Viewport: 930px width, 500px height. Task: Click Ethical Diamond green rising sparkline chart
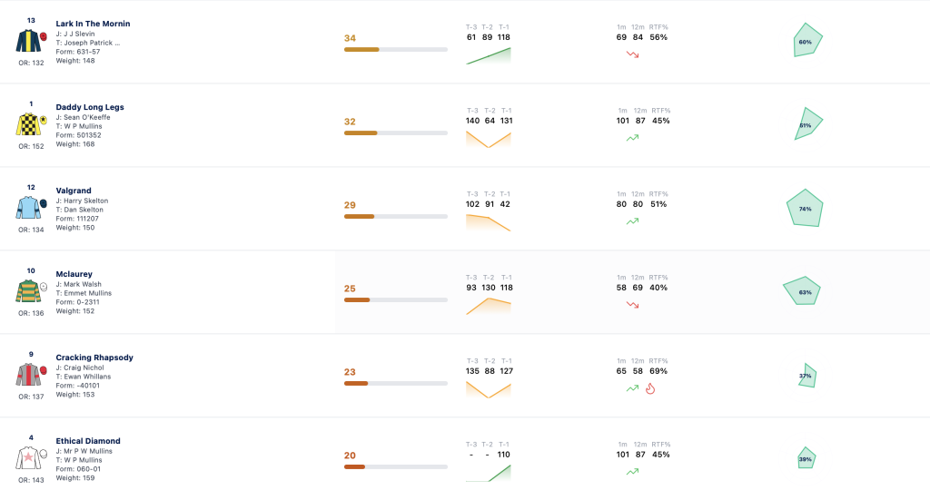[488, 474]
